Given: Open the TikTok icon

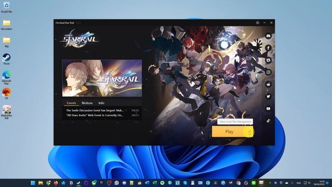Looking at the screenshot, I should (268, 121).
